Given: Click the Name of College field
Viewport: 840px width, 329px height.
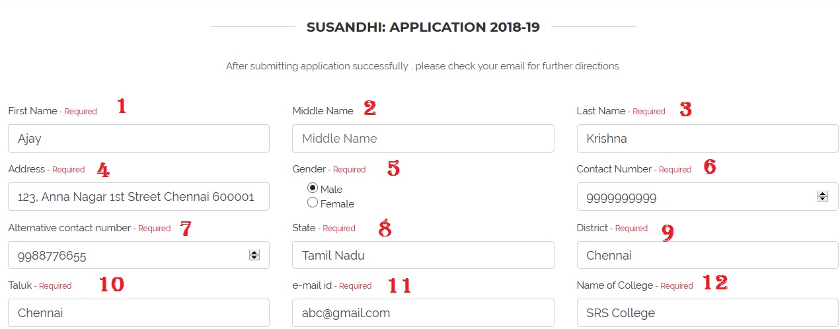Looking at the screenshot, I should [x=707, y=312].
